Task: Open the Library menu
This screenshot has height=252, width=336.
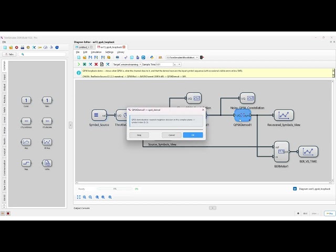Action: tap(121, 52)
